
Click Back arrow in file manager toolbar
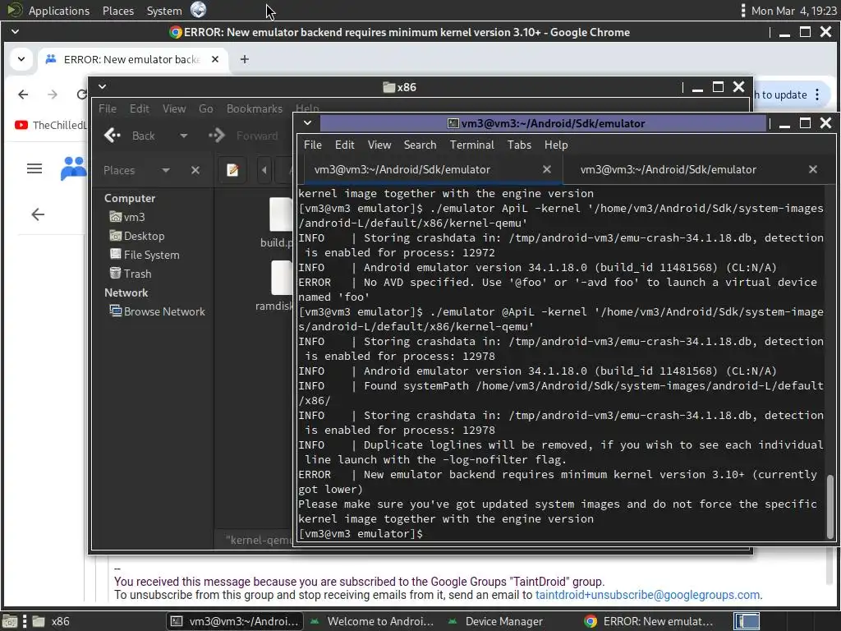(129, 136)
